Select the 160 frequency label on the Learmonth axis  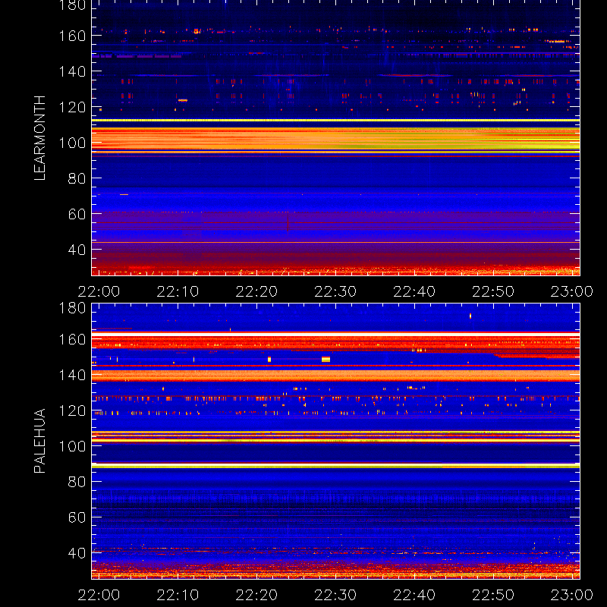pos(72,36)
